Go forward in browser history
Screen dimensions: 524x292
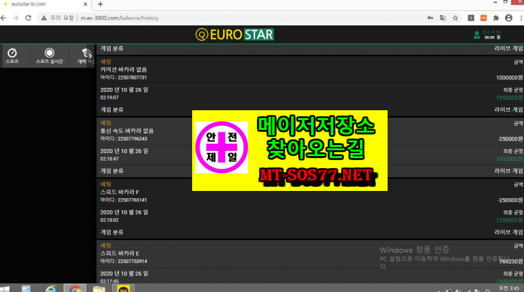[16, 18]
